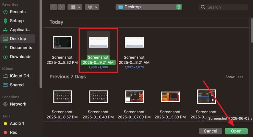Select the yellow Audio 1 tag
The height and width of the screenshot is (137, 253).
click(x=17, y=123)
